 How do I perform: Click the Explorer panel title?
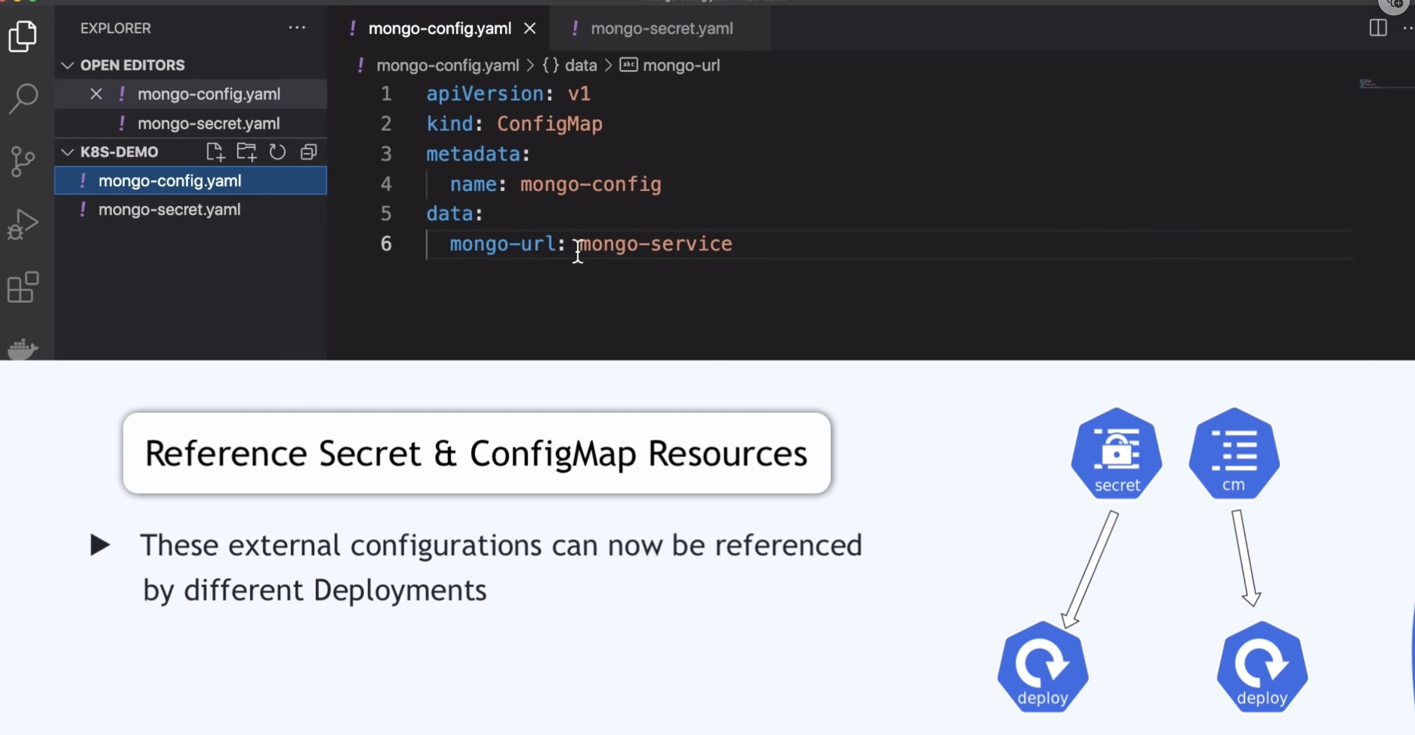(x=115, y=28)
